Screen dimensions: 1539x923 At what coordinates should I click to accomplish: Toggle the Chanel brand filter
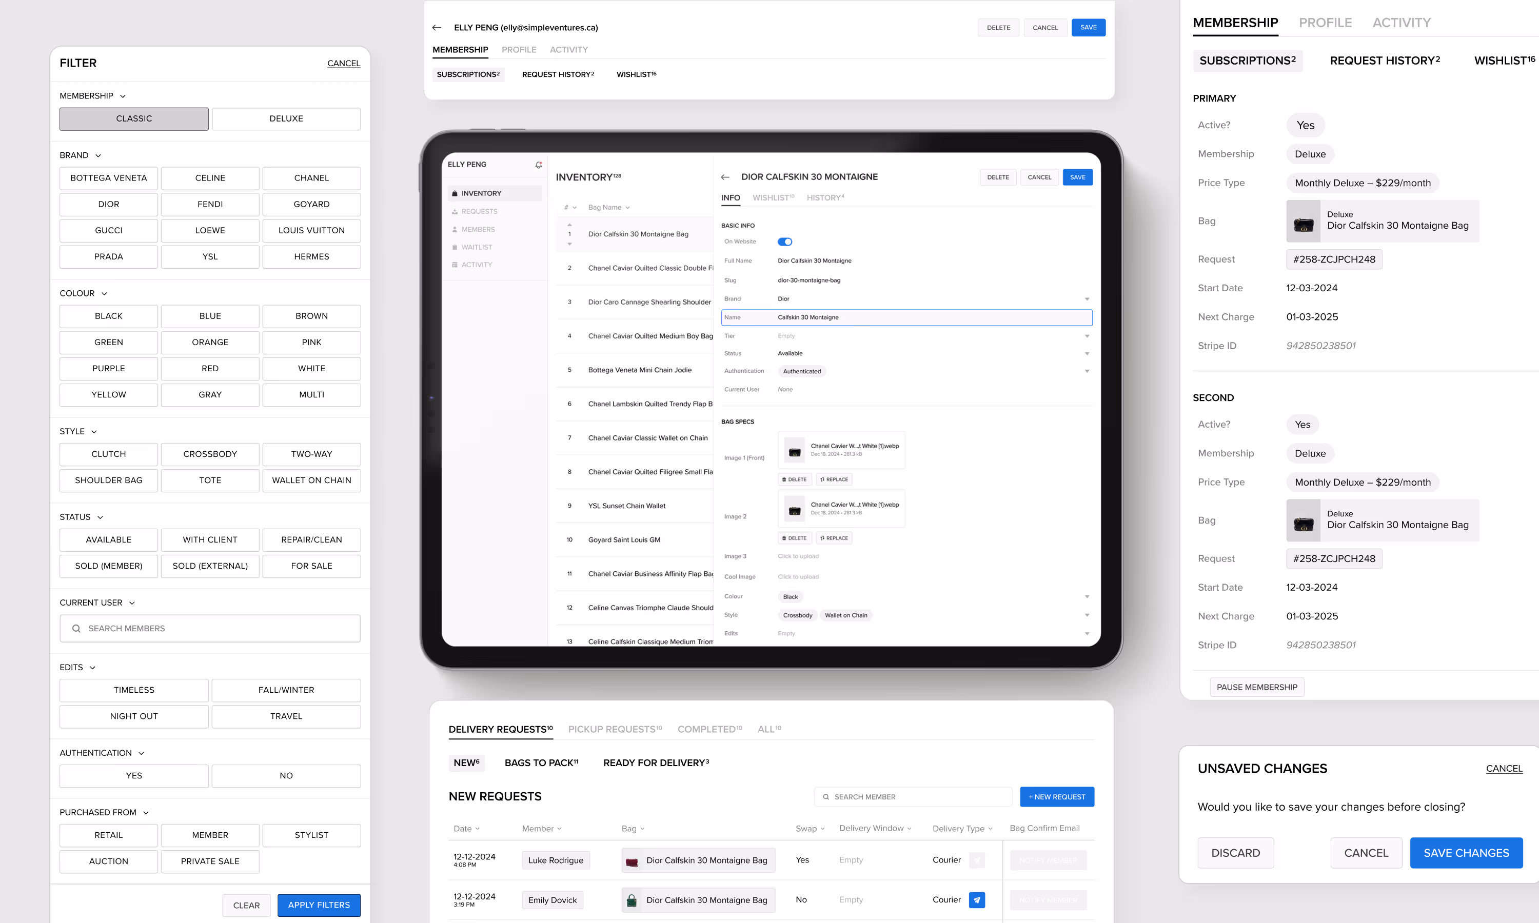[x=311, y=178]
